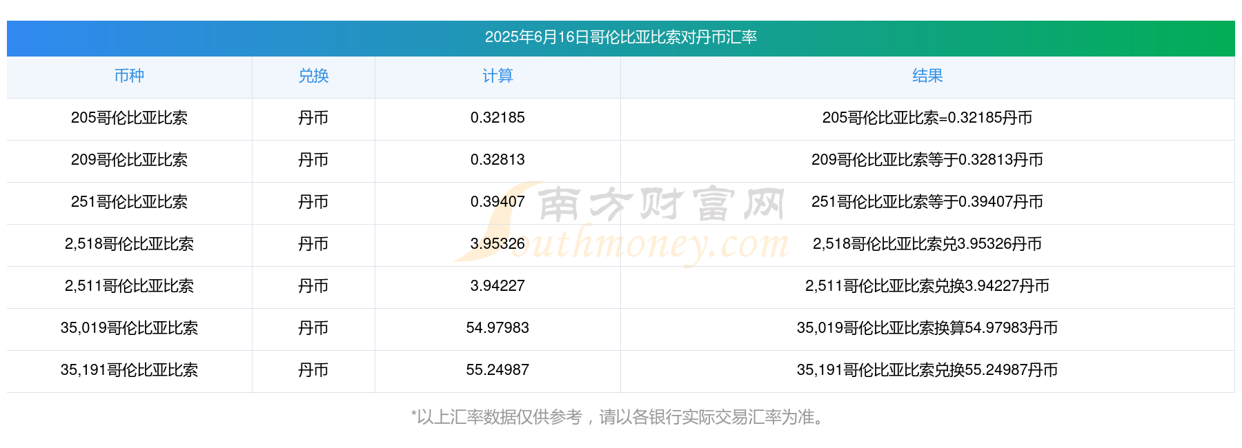
Task: Click the value 0.39407 in 计算 column
Action: tap(497, 202)
